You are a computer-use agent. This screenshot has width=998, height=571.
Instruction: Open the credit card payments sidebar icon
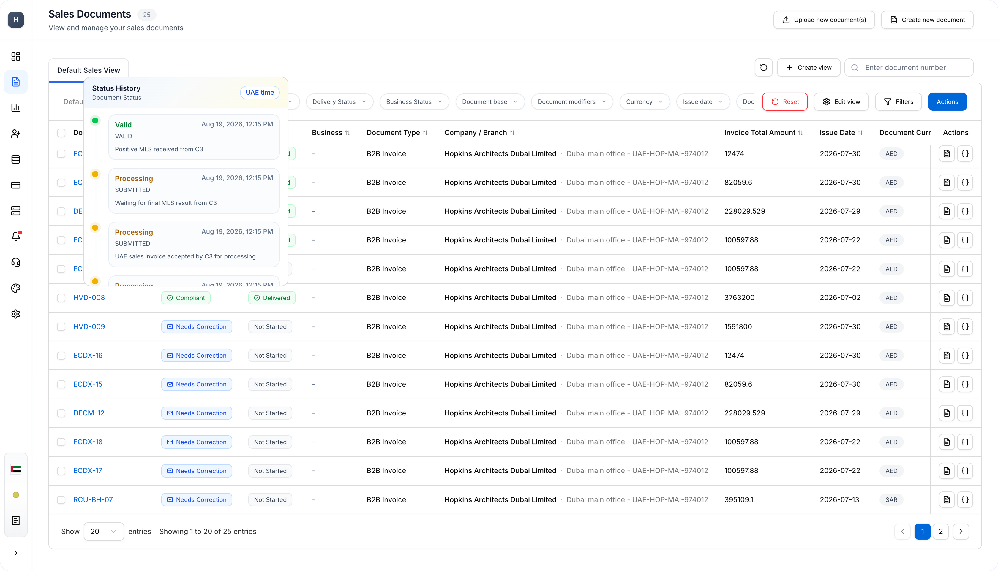click(x=16, y=185)
